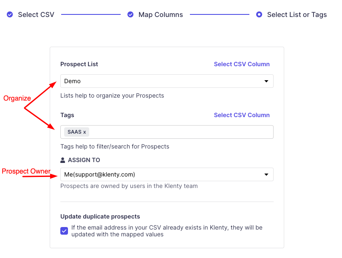The width and height of the screenshot is (342, 258).
Task: Click inside the Tags input field
Action: click(178, 132)
